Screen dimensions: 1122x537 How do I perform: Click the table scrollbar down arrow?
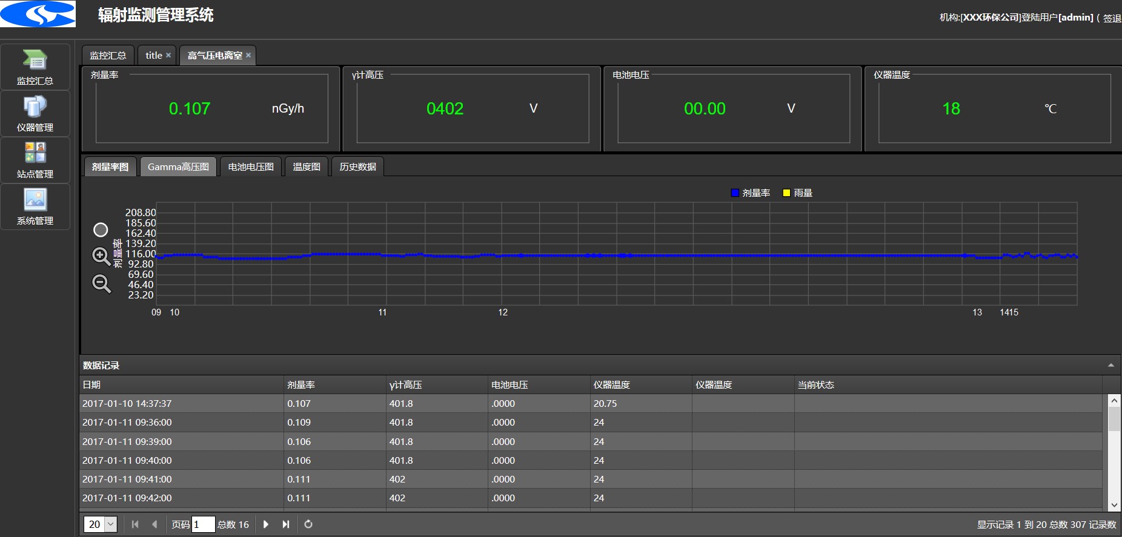point(1114,505)
